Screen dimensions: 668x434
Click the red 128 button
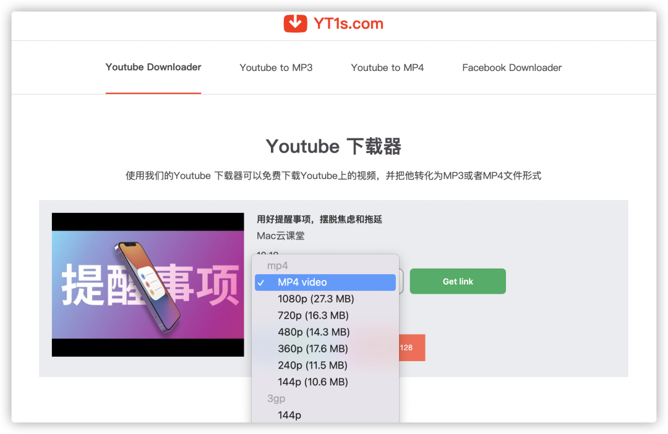[412, 348]
